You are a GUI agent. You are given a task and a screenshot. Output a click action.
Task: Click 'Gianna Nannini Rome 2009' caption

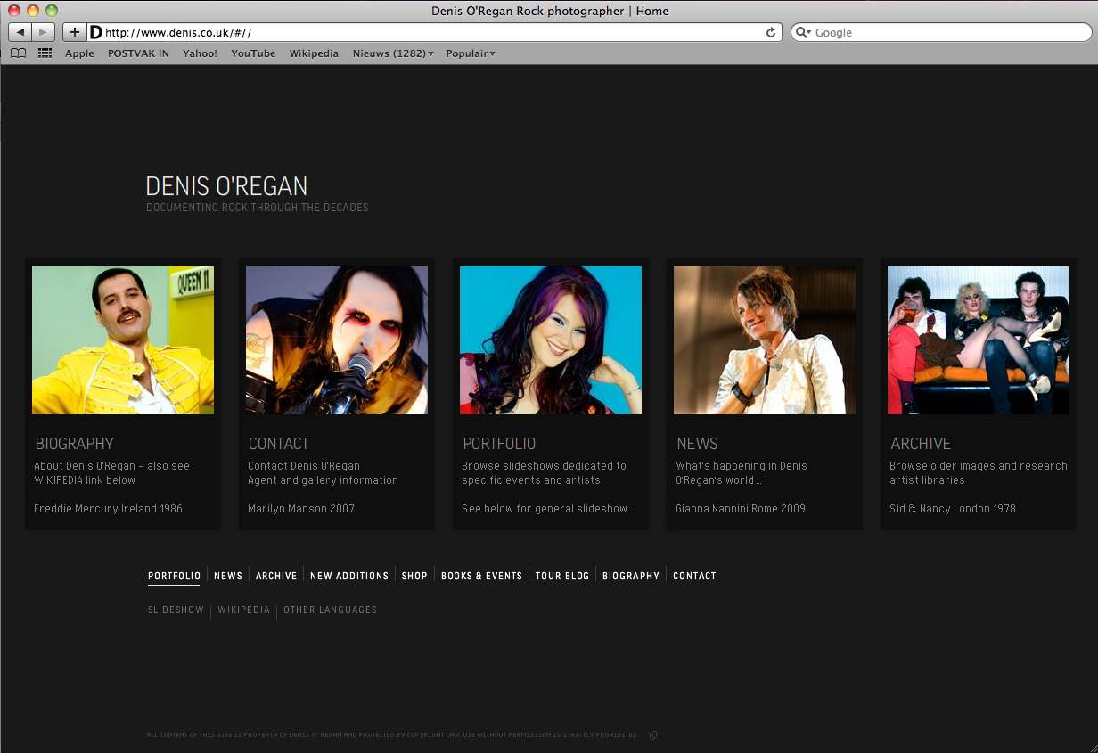741,509
